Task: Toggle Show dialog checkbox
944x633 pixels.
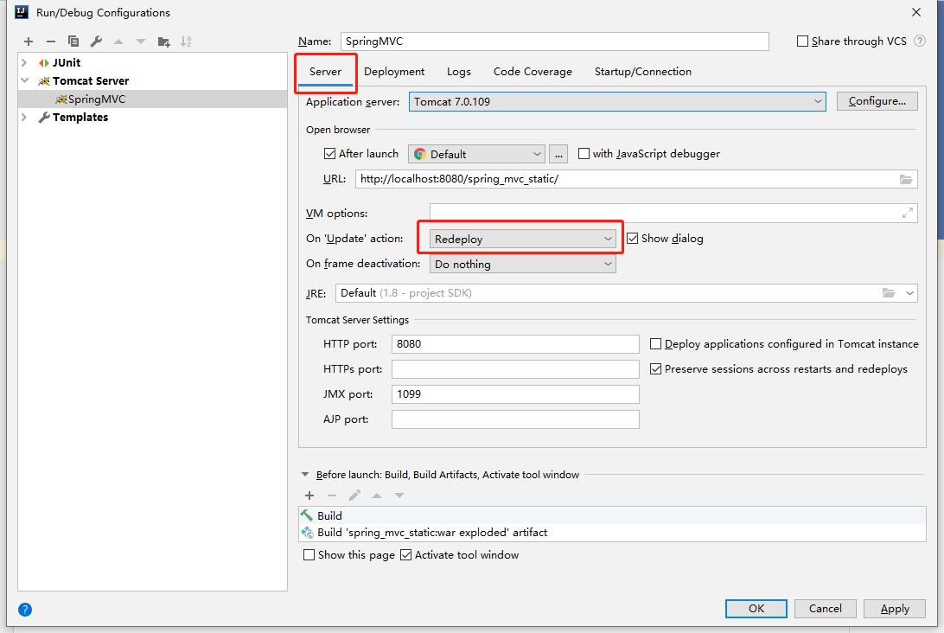Action: 632,239
